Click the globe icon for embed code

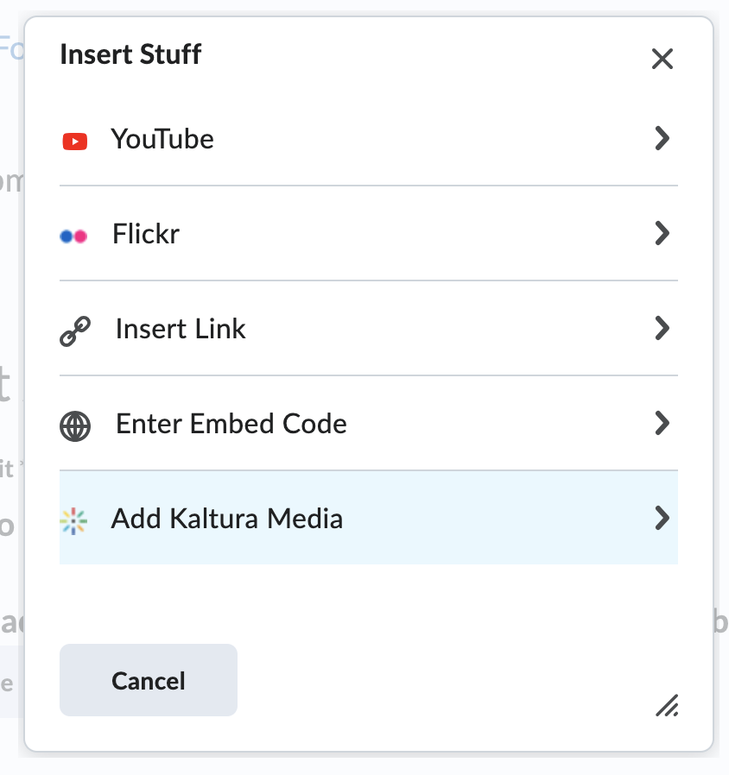coord(75,425)
